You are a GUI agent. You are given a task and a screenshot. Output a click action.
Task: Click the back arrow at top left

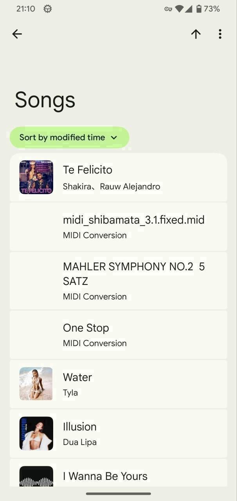pos(17,34)
